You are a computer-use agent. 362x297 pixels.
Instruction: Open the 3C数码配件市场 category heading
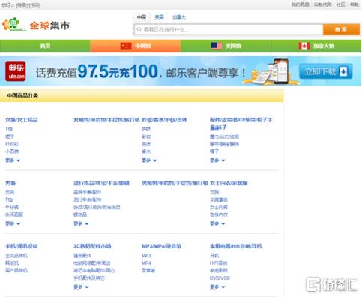click(x=92, y=246)
